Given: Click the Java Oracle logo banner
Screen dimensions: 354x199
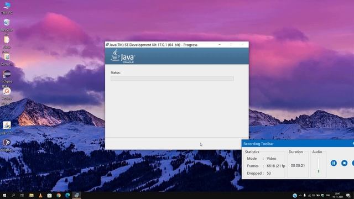Looking at the screenshot, I should (177, 56).
